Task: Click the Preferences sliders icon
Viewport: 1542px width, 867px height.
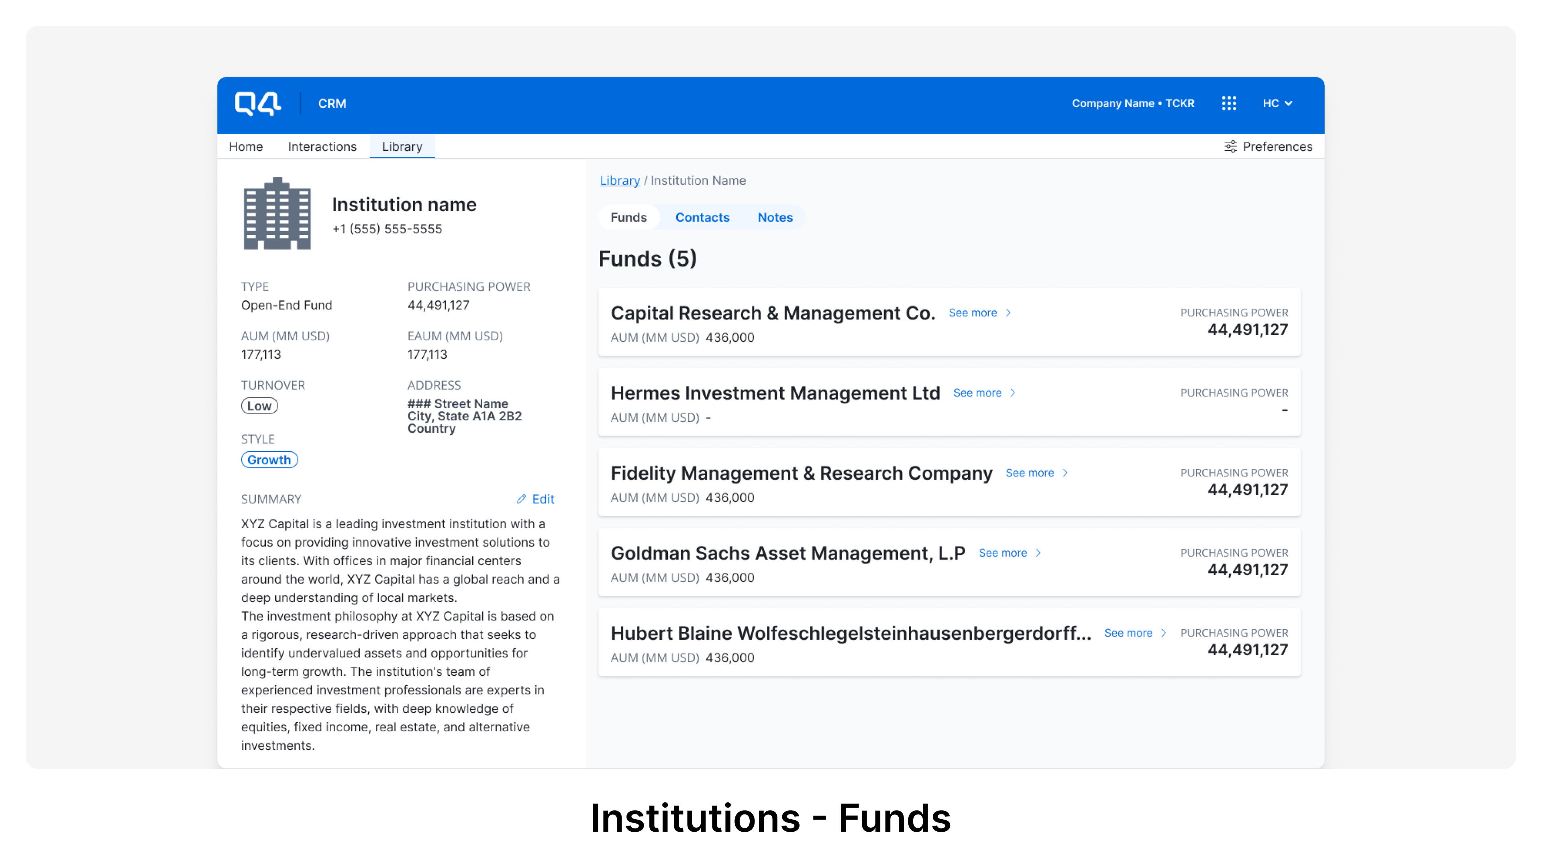Action: coord(1230,146)
